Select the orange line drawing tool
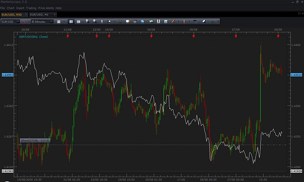The width and height of the screenshot is (304, 182). [x=173, y=21]
